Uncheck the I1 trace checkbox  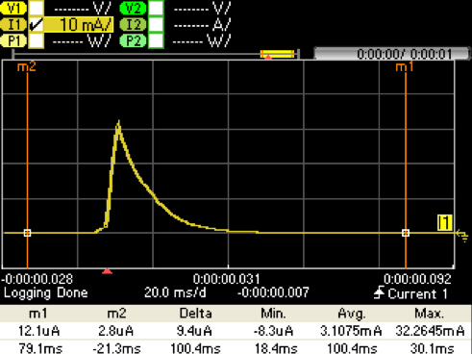(x=37, y=25)
